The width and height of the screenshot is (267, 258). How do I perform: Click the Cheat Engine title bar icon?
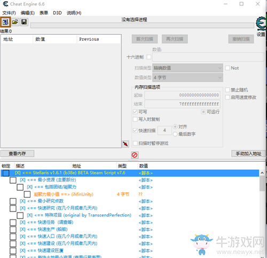(5, 4)
